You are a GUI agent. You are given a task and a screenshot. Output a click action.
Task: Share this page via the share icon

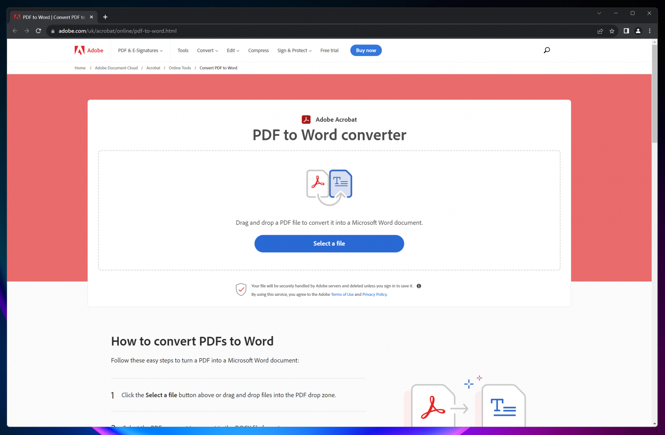point(600,31)
